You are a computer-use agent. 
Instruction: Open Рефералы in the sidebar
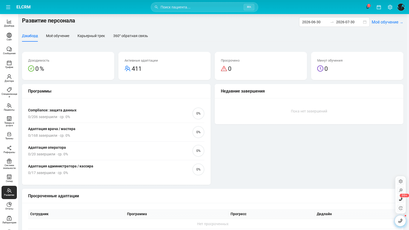9,149
